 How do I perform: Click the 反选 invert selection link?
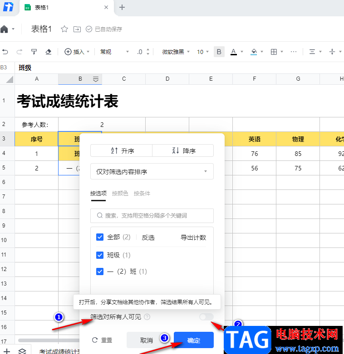[x=148, y=238]
